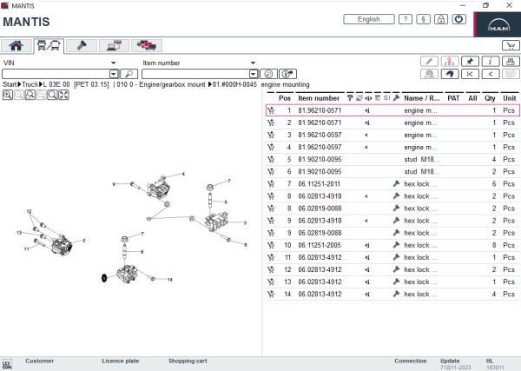
Task: Expand the Item number combo box arrow
Action: coord(254,74)
